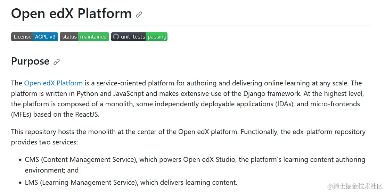Click the blue AGPL v3 badge segment

pos(46,37)
